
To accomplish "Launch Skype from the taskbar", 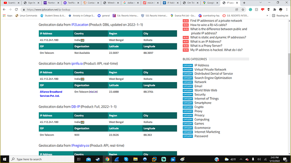I will tap(126, 159).
